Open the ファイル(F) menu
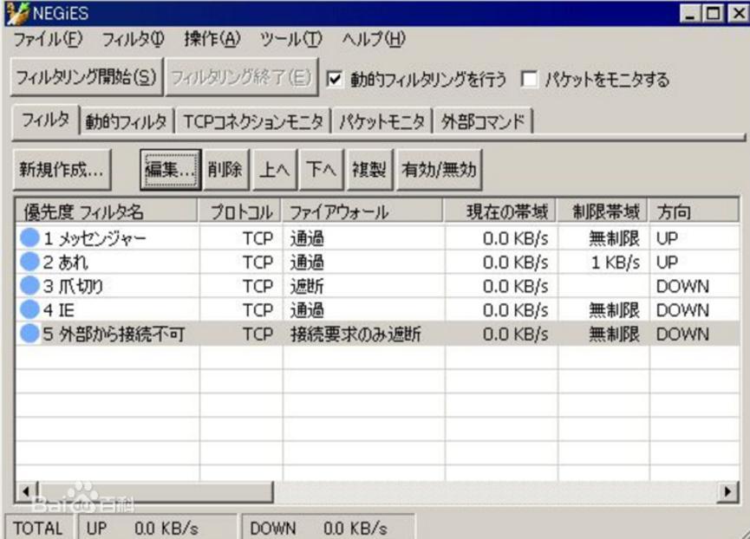Screen dimensions: 750x539 pos(48,39)
